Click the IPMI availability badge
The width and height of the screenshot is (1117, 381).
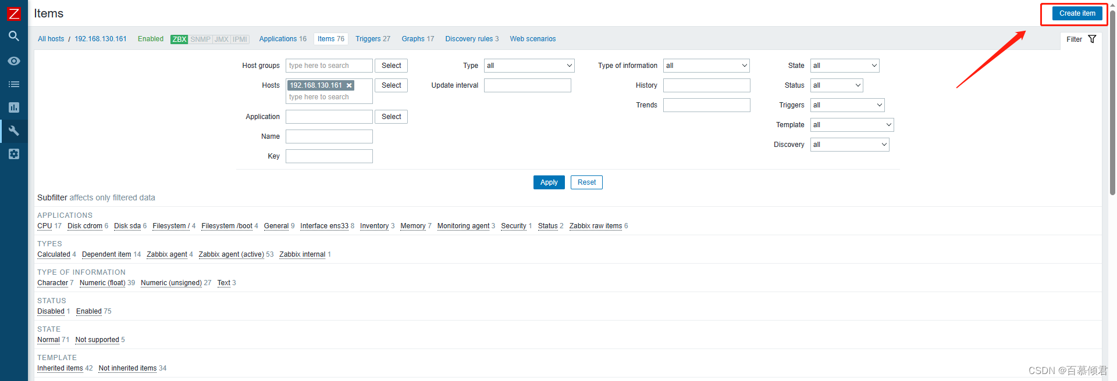click(x=240, y=39)
